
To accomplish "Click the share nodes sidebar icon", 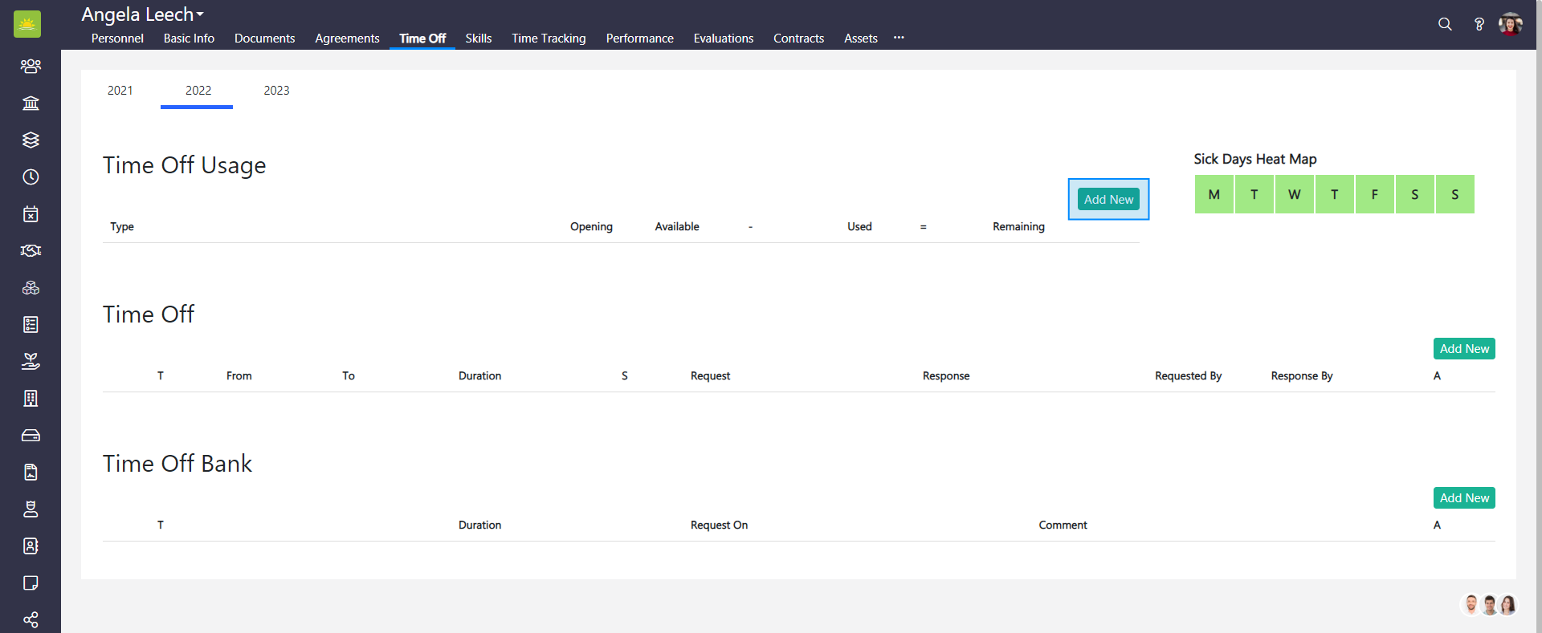I will (31, 619).
